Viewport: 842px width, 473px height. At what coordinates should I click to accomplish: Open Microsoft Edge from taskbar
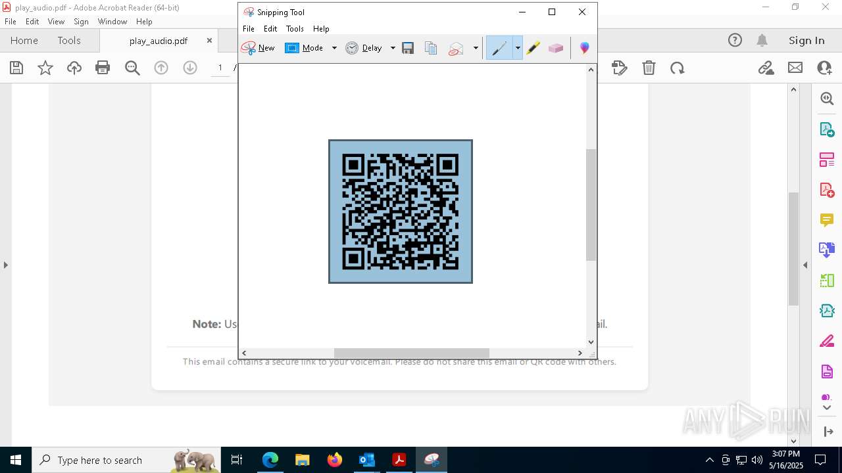click(270, 460)
